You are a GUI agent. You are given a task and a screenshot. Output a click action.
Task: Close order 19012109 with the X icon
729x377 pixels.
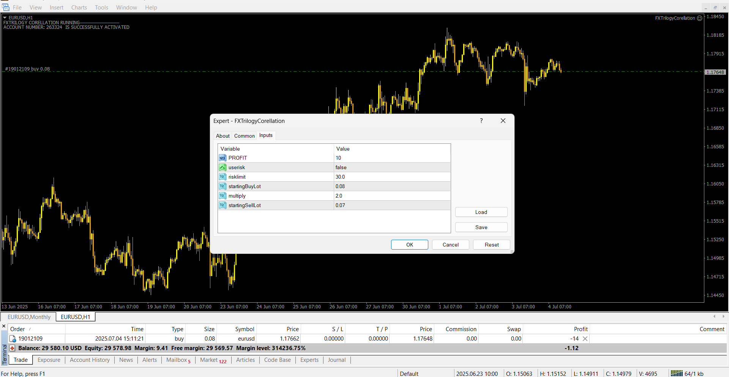click(x=585, y=339)
